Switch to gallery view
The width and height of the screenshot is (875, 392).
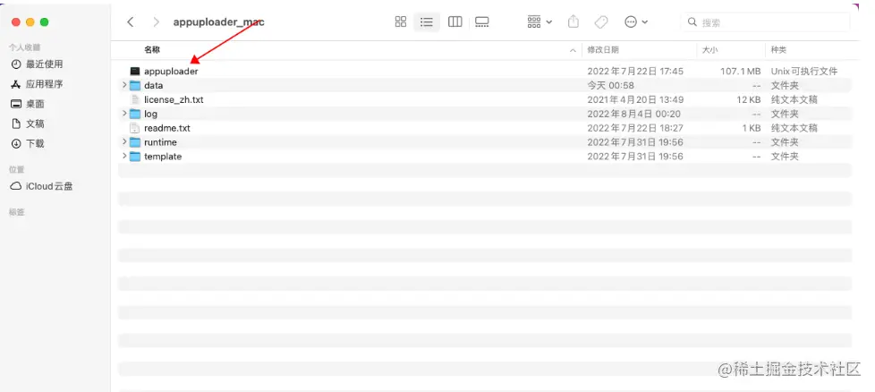click(x=481, y=21)
